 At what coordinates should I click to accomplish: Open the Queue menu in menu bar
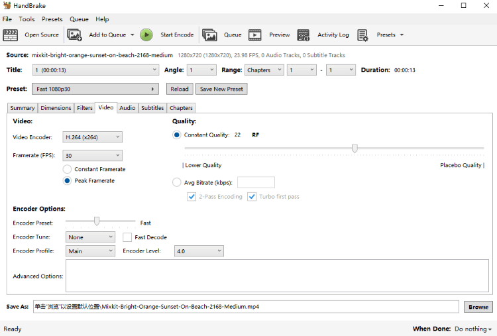tap(79, 19)
